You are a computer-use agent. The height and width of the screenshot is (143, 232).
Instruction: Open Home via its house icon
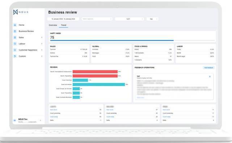15,25
